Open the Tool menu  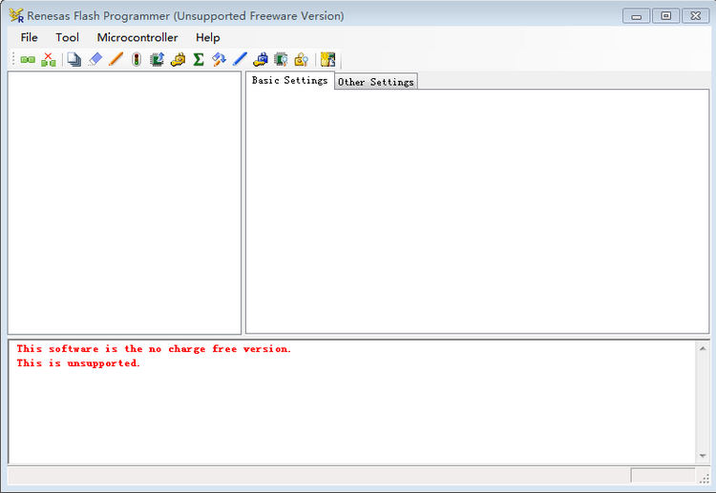(x=67, y=37)
